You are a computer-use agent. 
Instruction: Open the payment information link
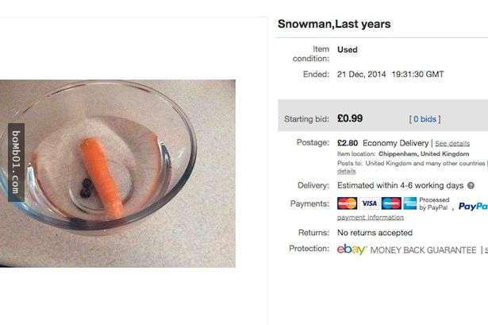point(371,217)
